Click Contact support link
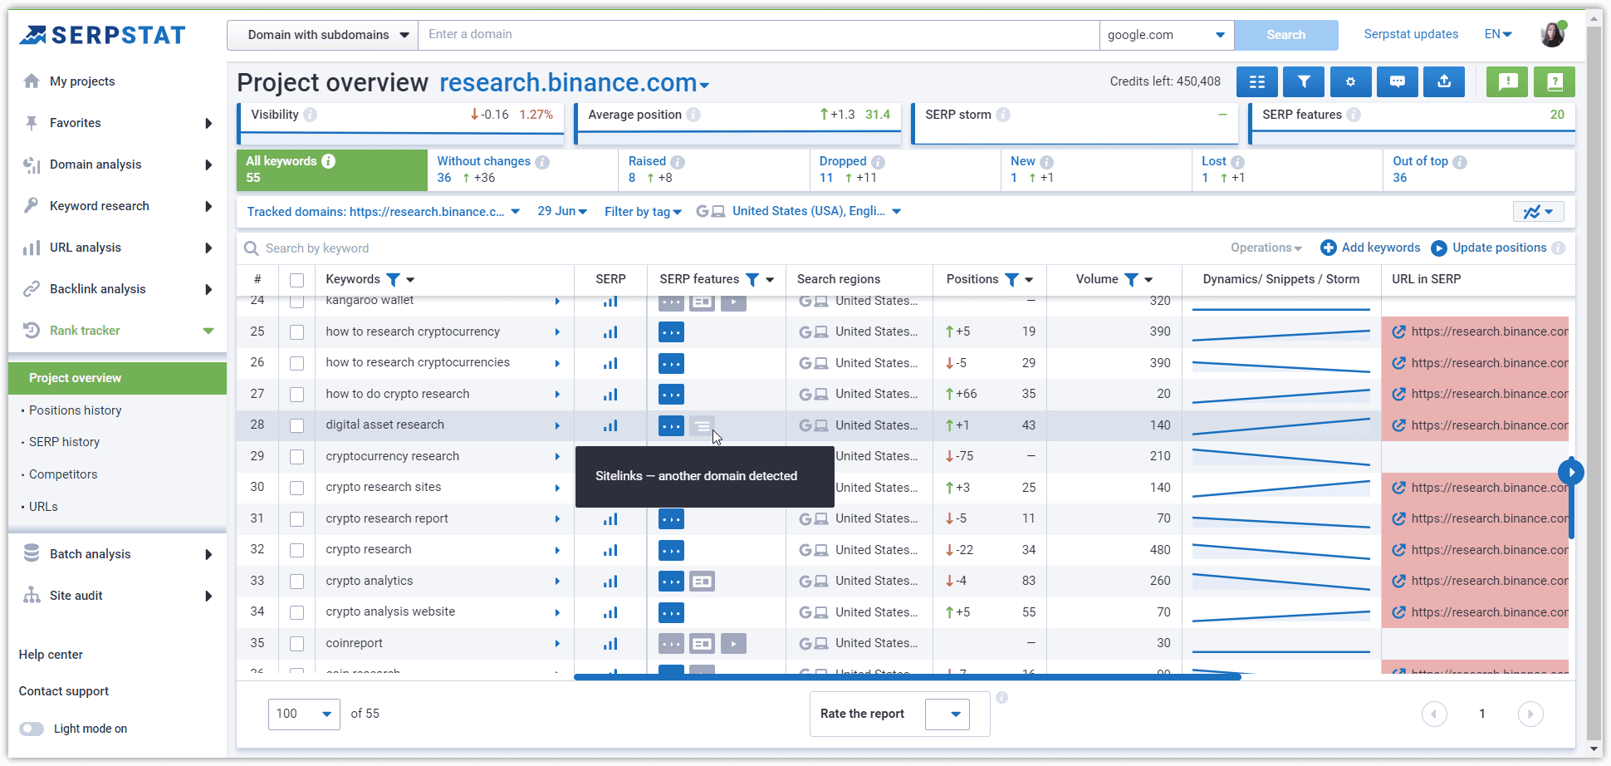1611x766 pixels. click(x=64, y=691)
